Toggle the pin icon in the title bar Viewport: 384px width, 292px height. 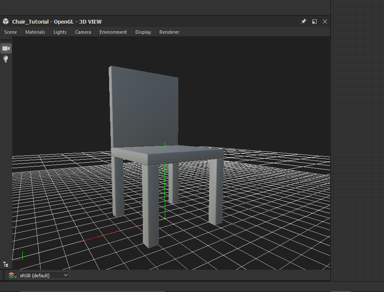pos(303,21)
